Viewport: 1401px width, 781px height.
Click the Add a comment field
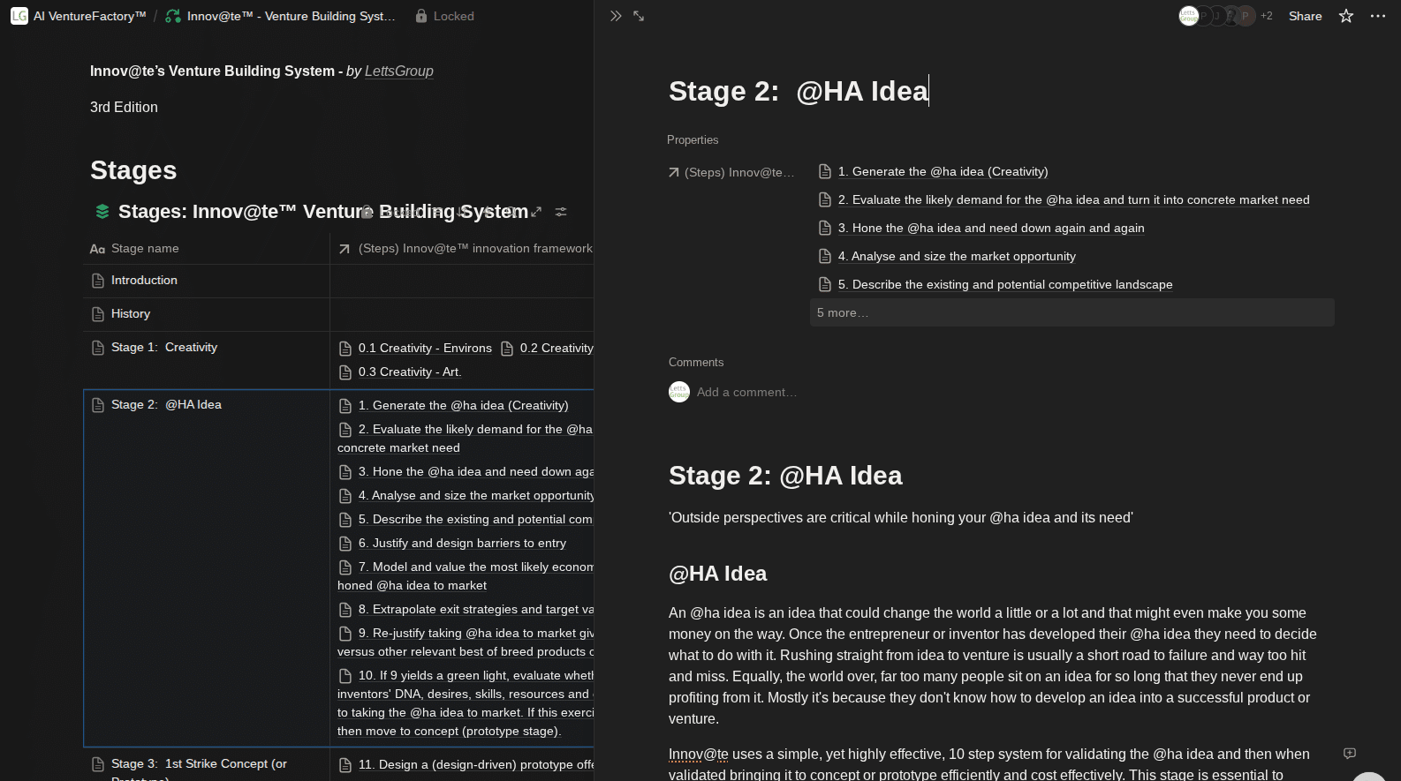coord(746,393)
